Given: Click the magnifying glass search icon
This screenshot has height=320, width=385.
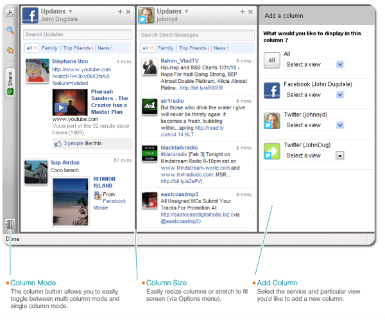Looking at the screenshot, I should click(10, 30).
